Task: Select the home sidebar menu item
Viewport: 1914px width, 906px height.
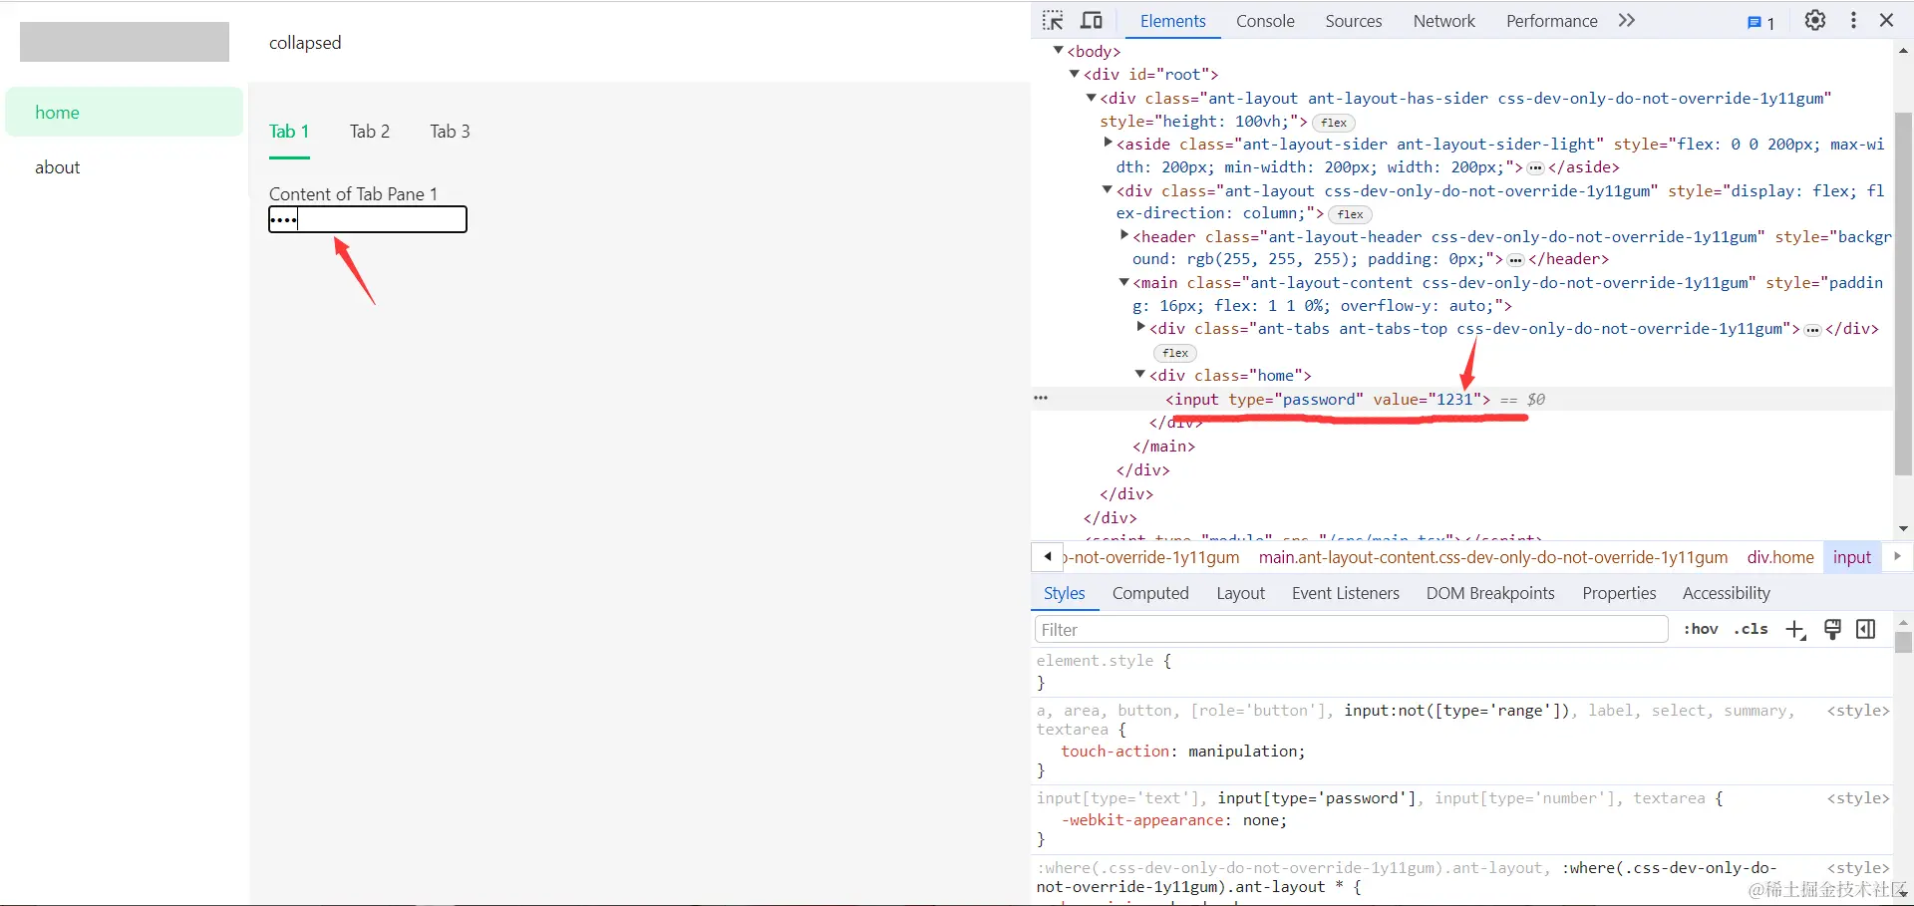Action: tap(125, 112)
